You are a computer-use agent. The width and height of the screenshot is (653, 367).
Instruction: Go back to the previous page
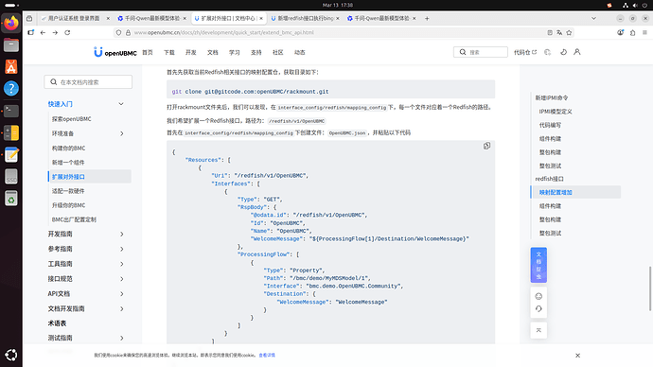(43, 32)
